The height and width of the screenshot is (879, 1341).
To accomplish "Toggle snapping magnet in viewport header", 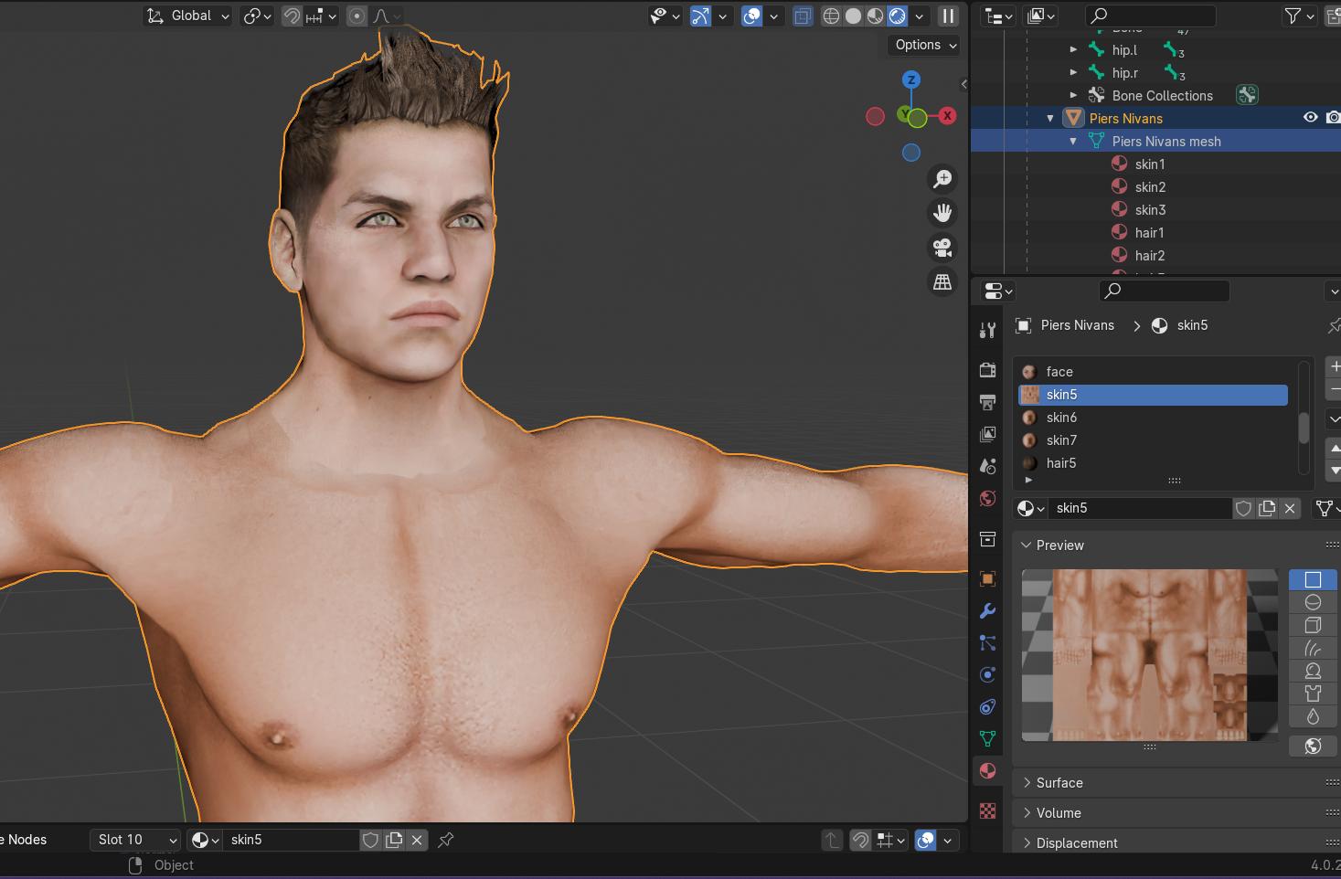I will click(292, 16).
